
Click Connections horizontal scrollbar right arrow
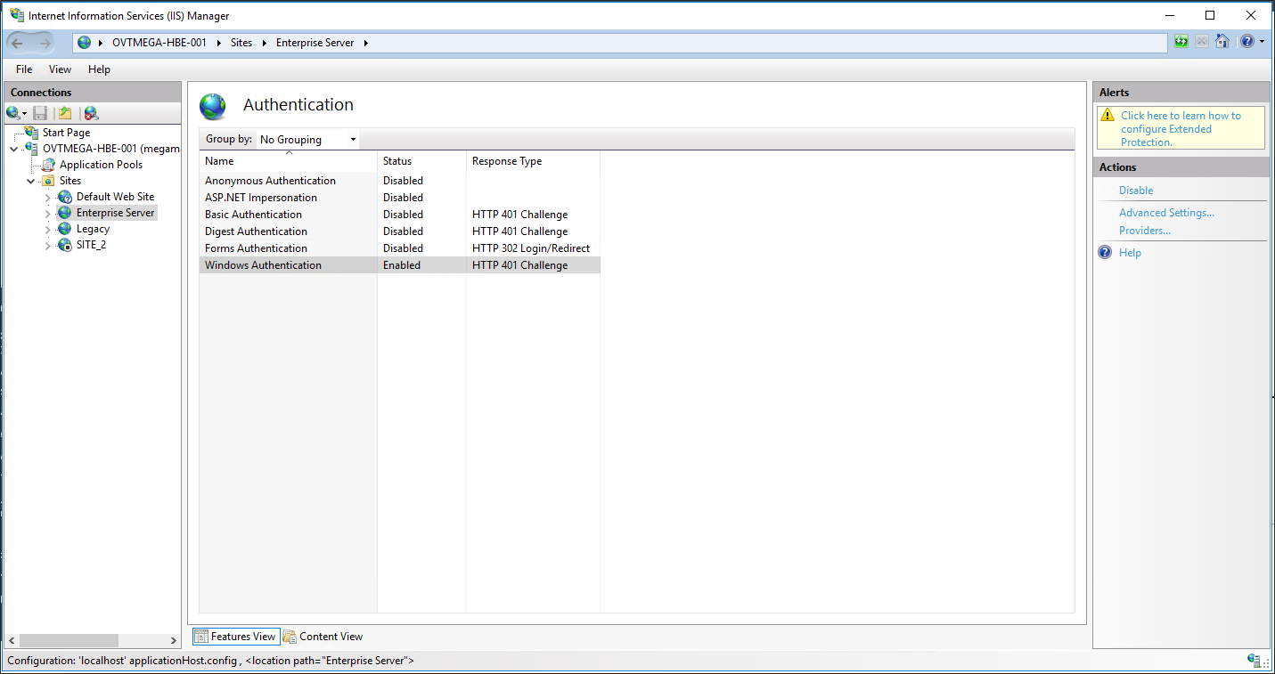[x=174, y=641]
